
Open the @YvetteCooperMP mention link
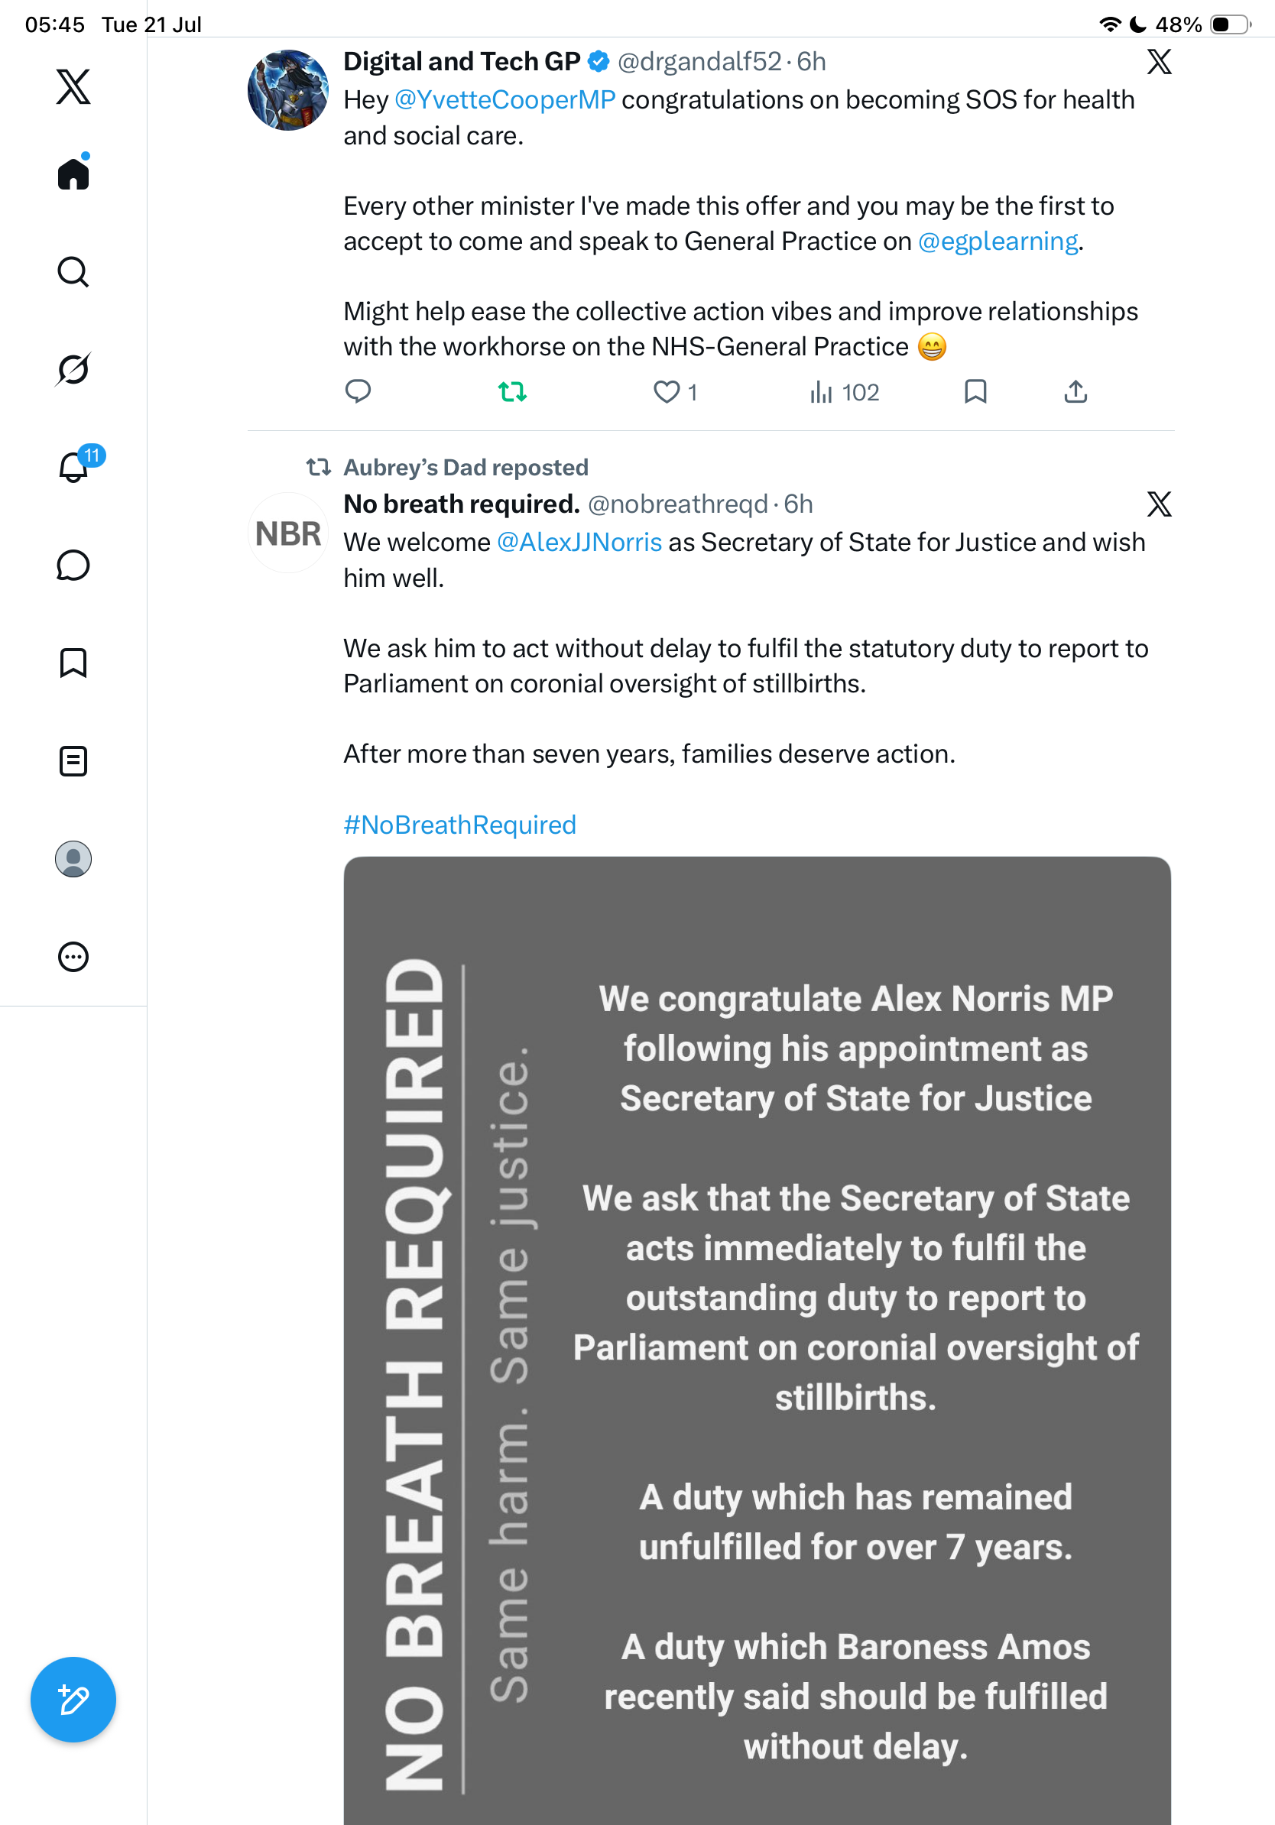(504, 99)
